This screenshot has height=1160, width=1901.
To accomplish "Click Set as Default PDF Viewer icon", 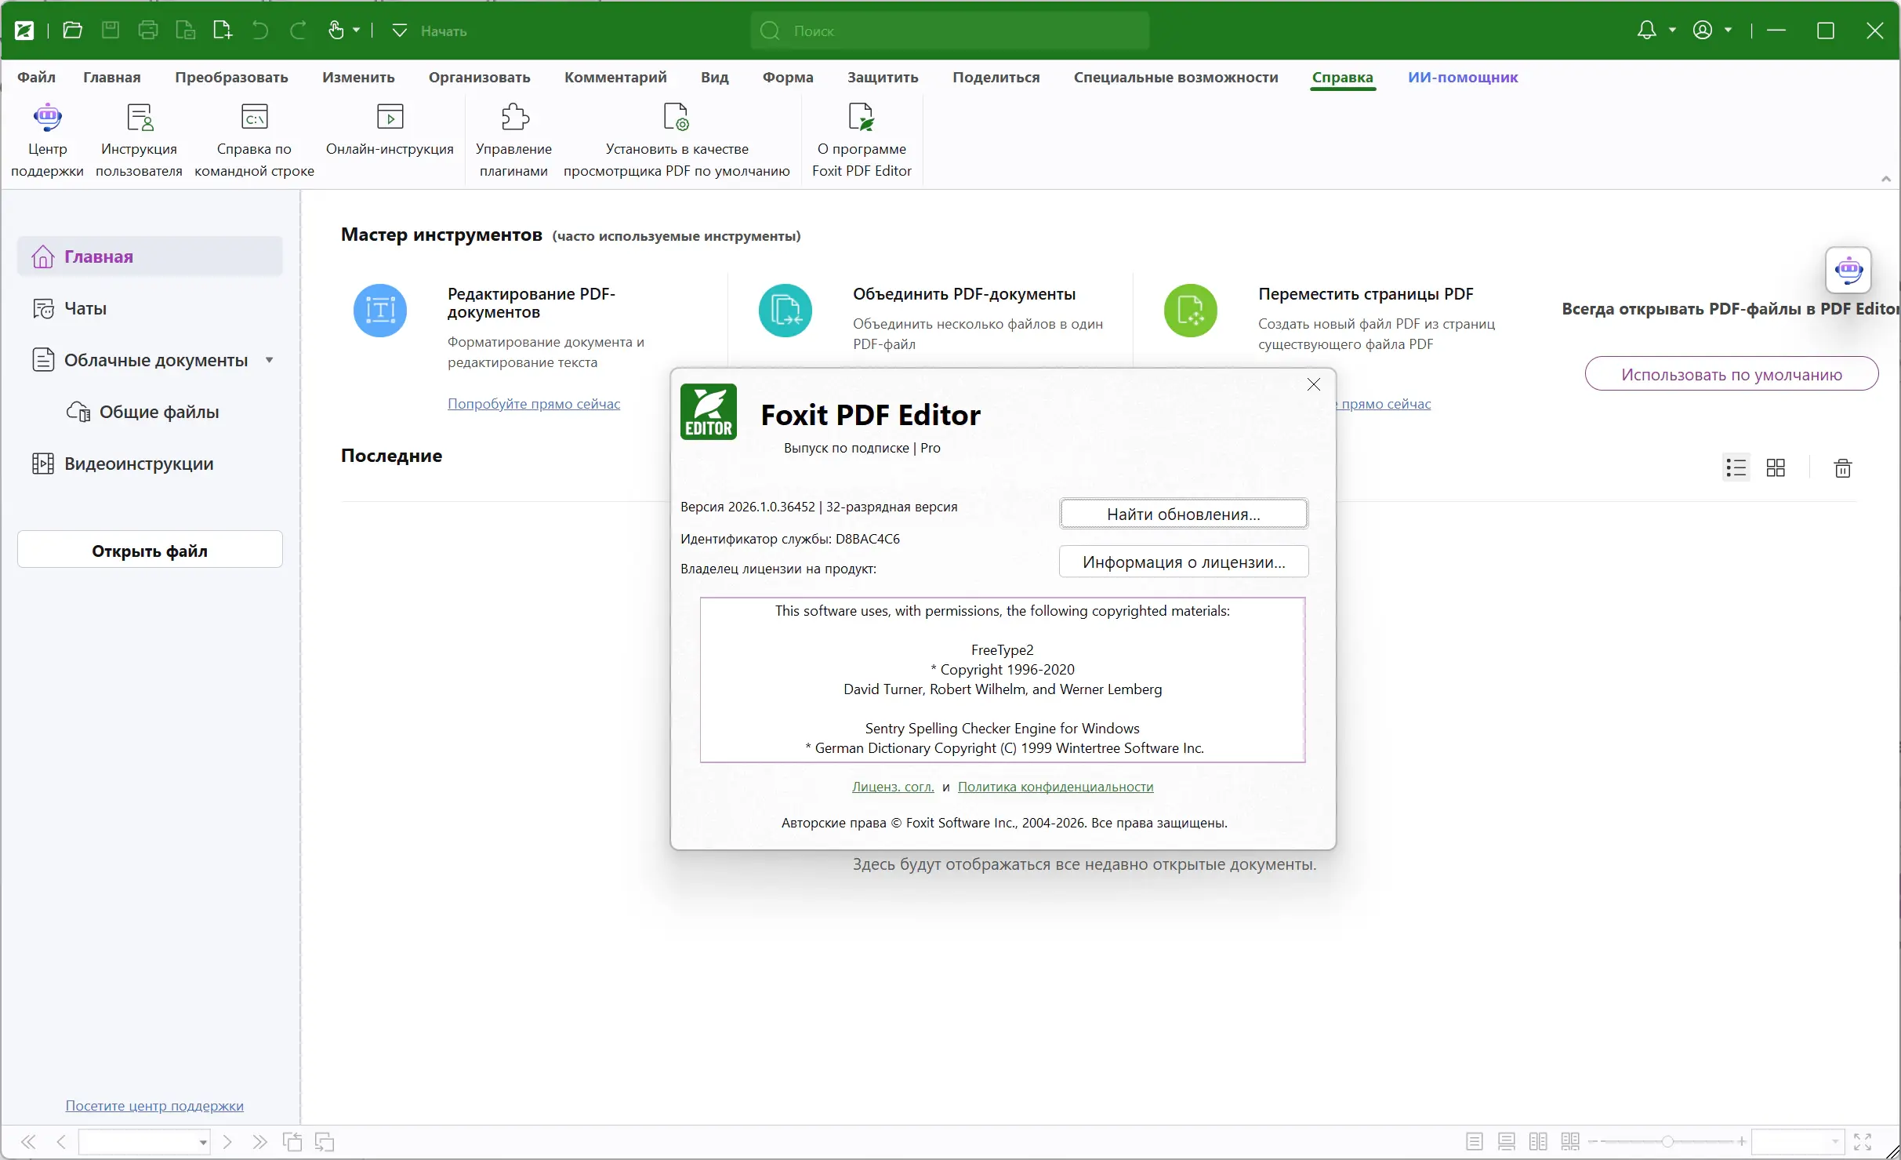I will point(676,118).
